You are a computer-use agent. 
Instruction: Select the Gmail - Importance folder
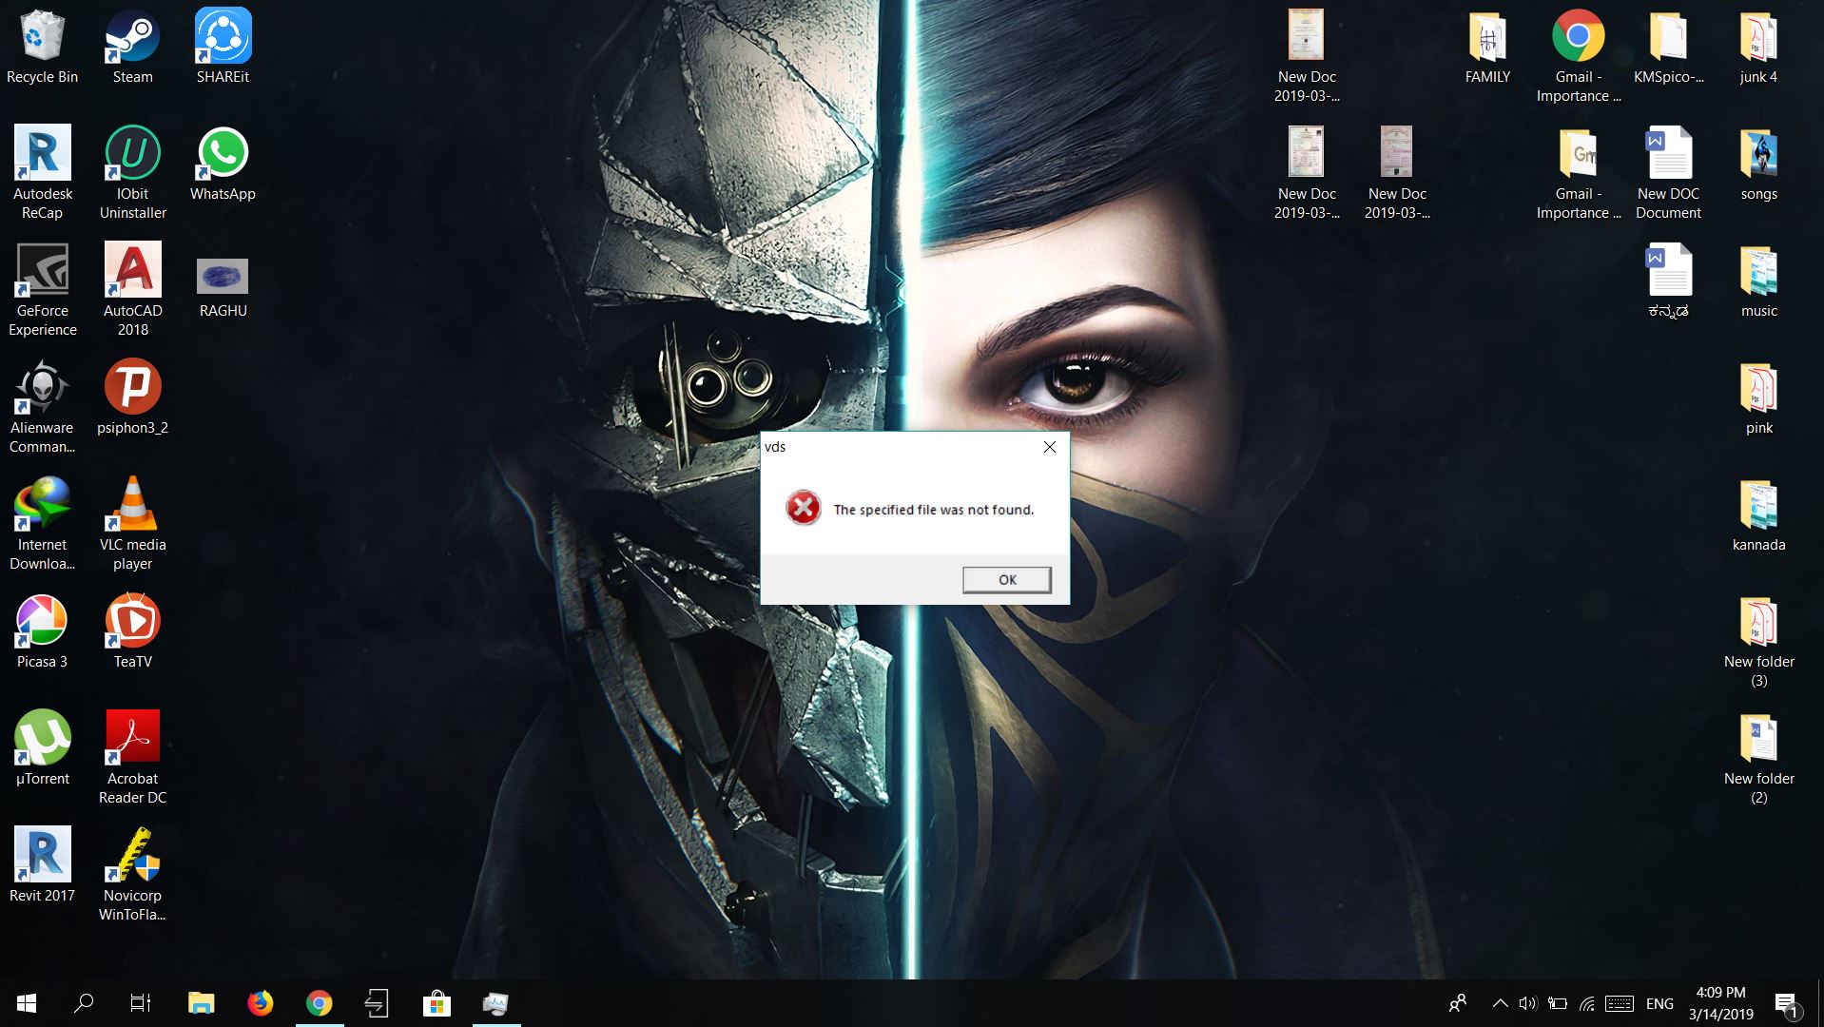pos(1578,173)
